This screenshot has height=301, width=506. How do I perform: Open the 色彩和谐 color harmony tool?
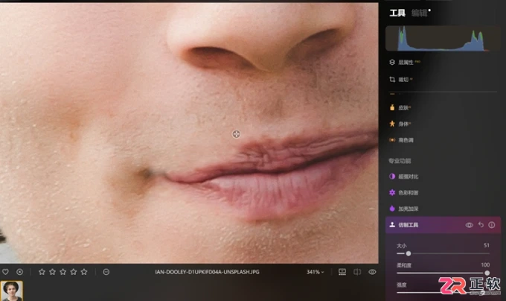[x=404, y=192]
